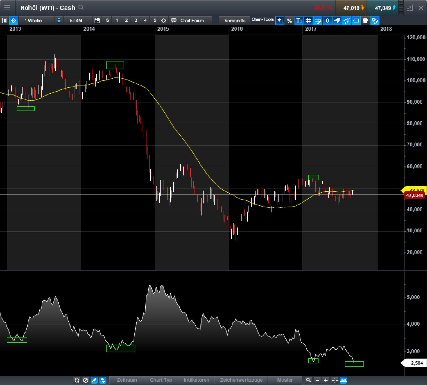The height and width of the screenshot is (385, 427).
Task: Open the list view icon in the chart toolbar
Action: point(4,20)
